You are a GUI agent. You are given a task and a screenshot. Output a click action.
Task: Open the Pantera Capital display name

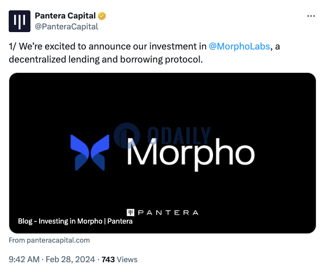coord(65,16)
